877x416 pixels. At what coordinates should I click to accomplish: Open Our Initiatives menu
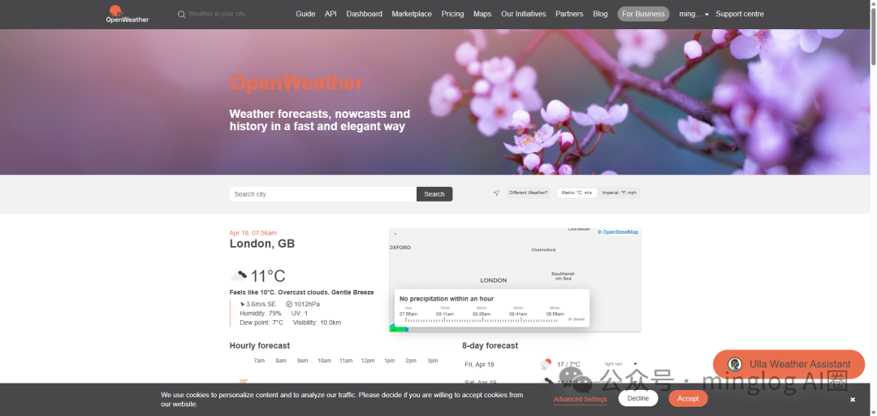pos(524,14)
